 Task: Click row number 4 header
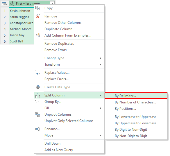pos(5,29)
